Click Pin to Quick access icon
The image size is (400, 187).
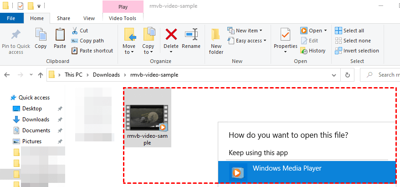click(16, 35)
